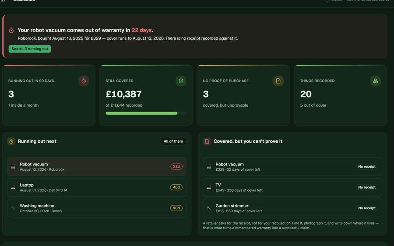Image resolution: width=394 pixels, height=246 pixels.
Task: Click the wrench icon on Garden strimmer row
Action: tap(209, 208)
